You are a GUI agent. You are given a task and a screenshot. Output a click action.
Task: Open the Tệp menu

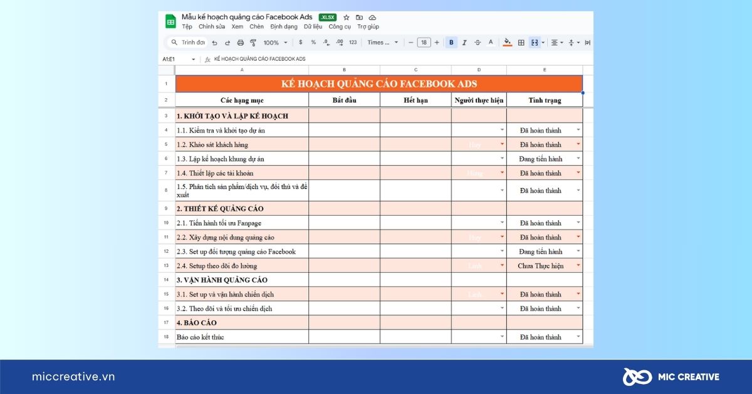187,27
